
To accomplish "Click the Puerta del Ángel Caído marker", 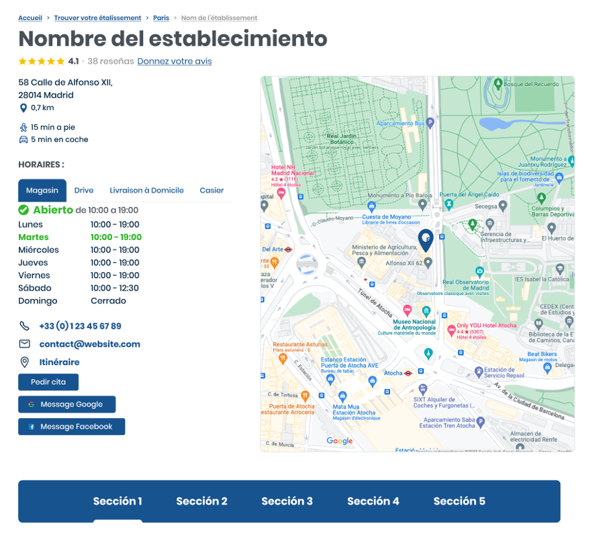I will 449,204.
